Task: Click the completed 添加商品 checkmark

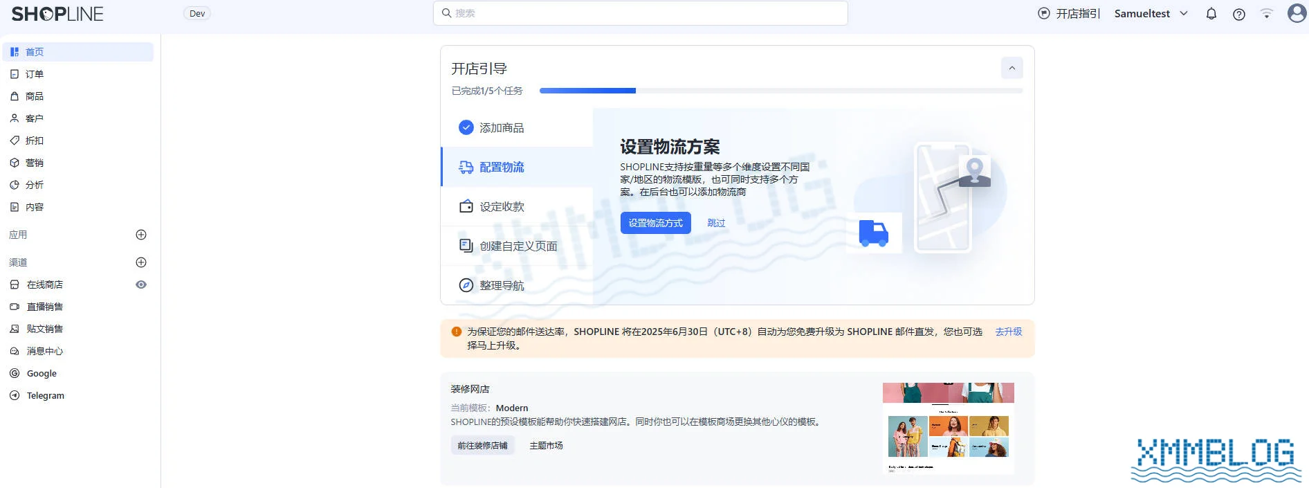Action: pos(466,127)
